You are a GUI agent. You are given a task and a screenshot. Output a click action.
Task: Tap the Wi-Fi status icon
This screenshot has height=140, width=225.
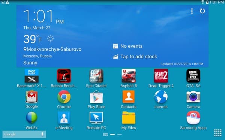tap(202, 2)
